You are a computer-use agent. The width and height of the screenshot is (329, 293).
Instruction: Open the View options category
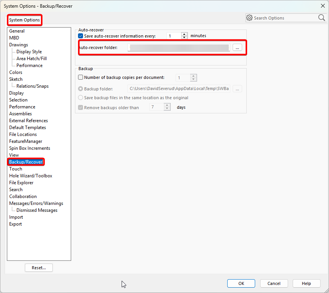click(x=14, y=155)
